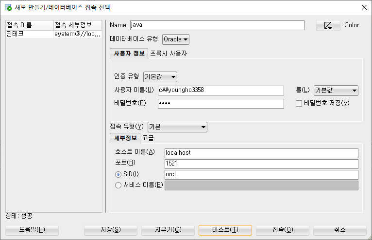Open the 데이터베이스 유형 Oracle dropdown

coord(176,39)
